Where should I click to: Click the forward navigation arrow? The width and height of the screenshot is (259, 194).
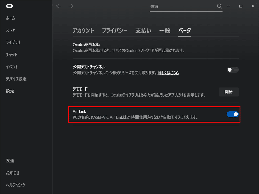coord(71,6)
